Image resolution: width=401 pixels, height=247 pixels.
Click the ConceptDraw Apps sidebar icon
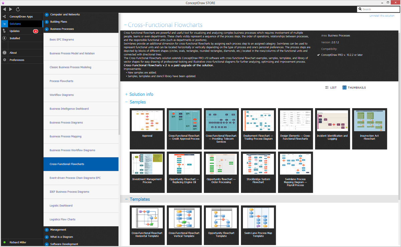pos(4,17)
